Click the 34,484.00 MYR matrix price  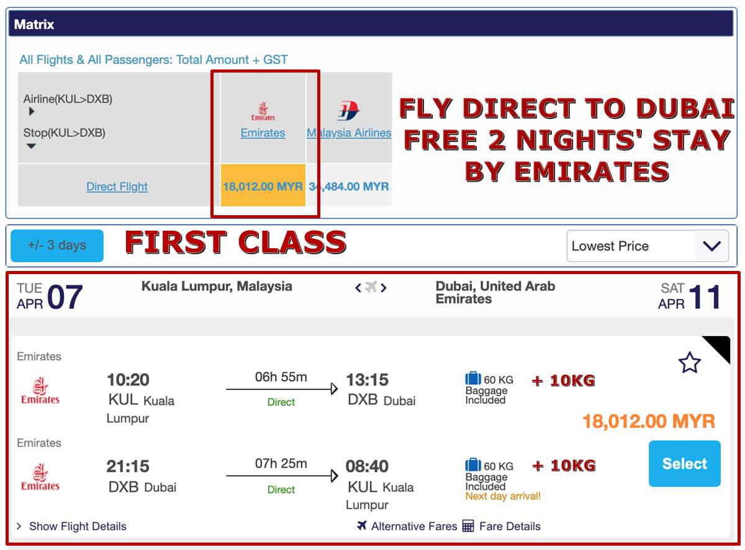click(349, 186)
